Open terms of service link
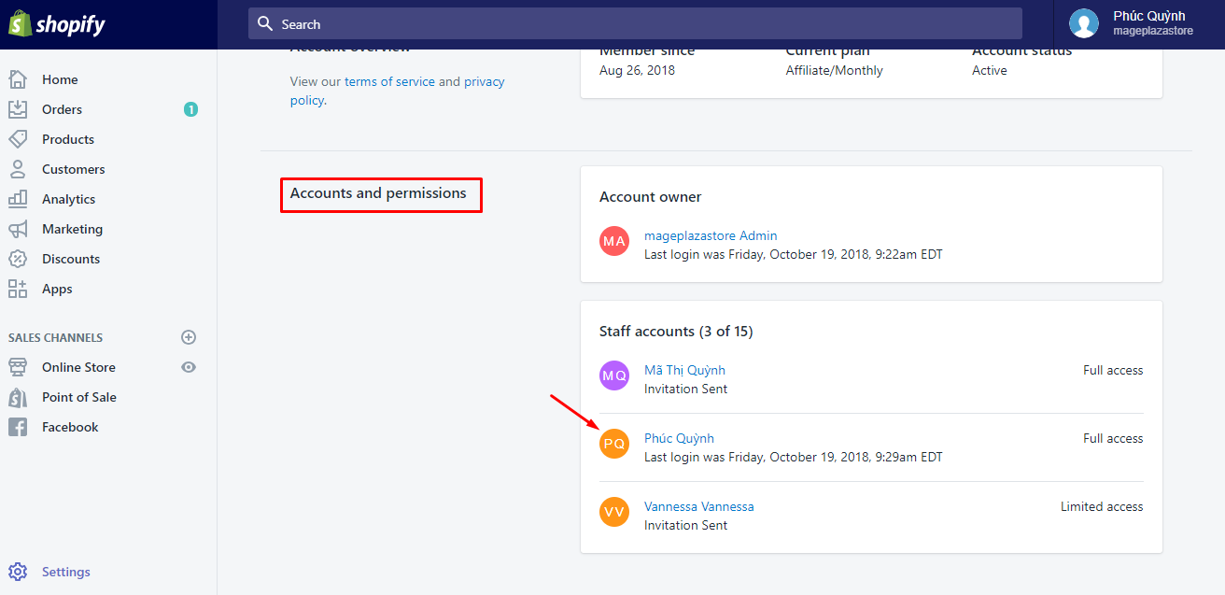 pyautogui.click(x=389, y=81)
